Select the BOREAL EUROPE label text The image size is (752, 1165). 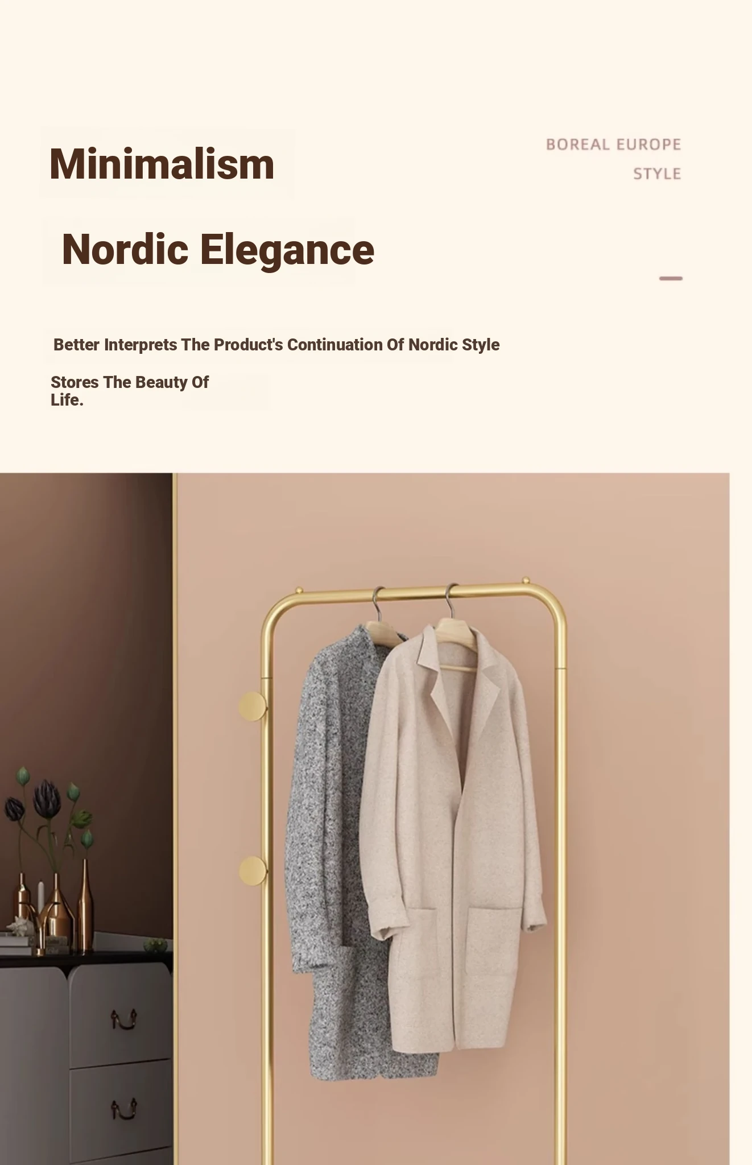pos(613,144)
